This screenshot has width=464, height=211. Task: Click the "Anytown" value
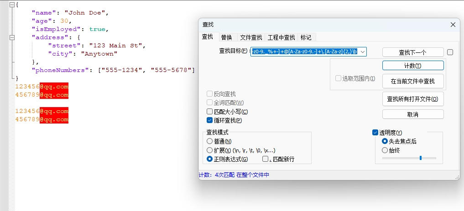click(99, 54)
